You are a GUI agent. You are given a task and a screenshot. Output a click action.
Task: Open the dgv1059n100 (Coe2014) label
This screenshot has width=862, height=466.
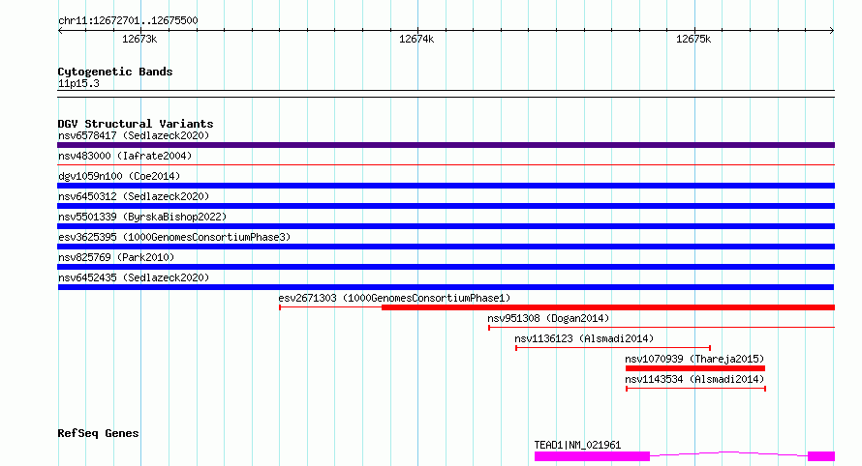[x=119, y=176]
